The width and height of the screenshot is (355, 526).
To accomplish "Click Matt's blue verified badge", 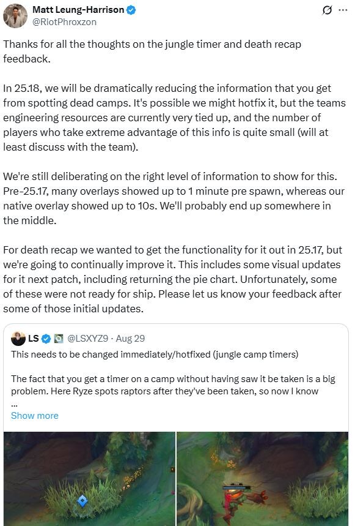I will tap(131, 10).
